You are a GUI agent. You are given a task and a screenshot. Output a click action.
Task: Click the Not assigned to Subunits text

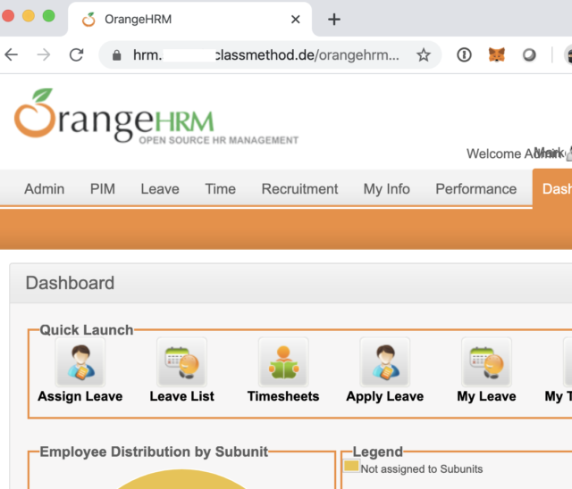tap(422, 469)
